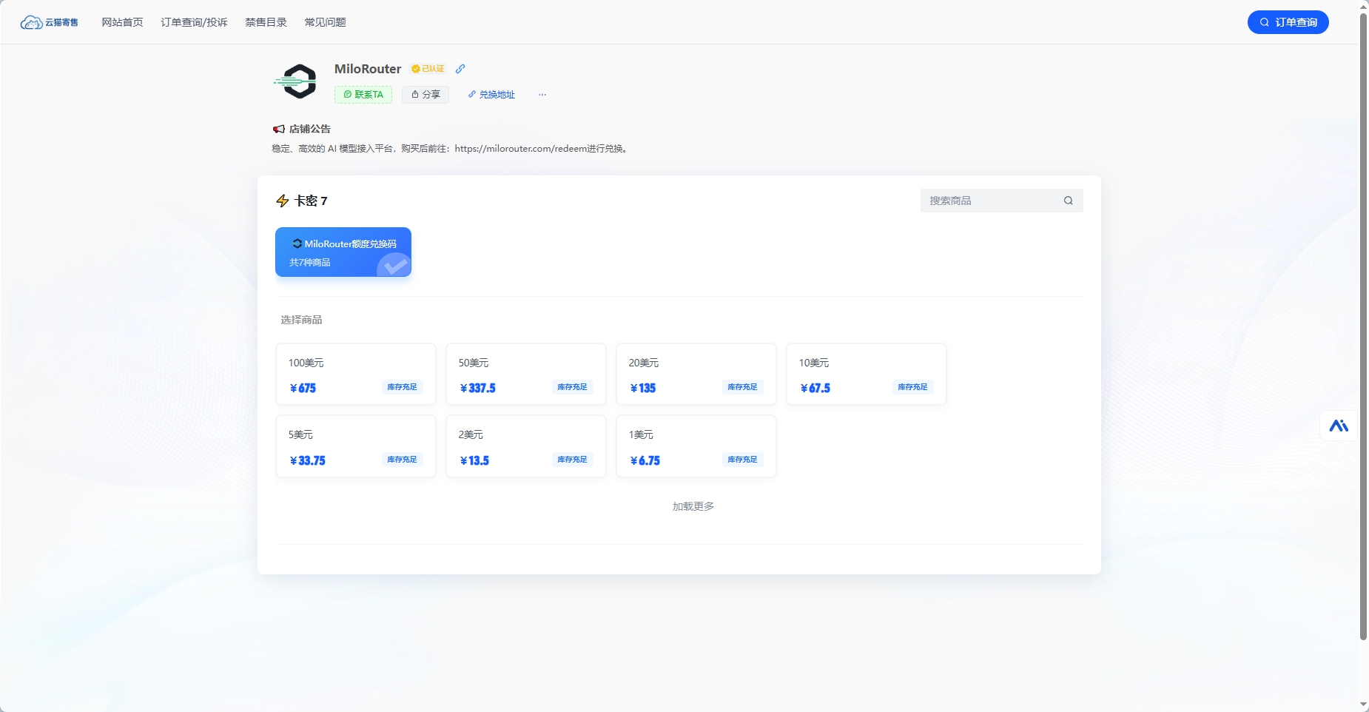The image size is (1369, 712).
Task: Click the MiloRouter shop name
Action: click(368, 69)
